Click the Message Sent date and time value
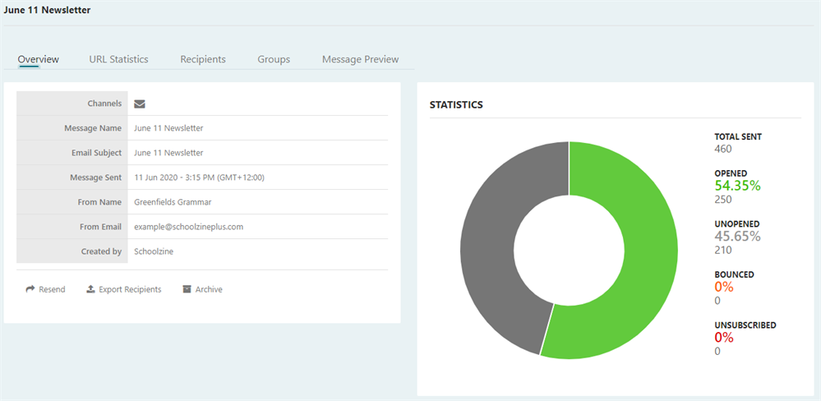This screenshot has width=821, height=401. click(199, 177)
